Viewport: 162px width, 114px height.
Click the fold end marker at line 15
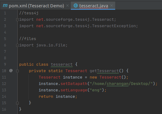pos(17,103)
